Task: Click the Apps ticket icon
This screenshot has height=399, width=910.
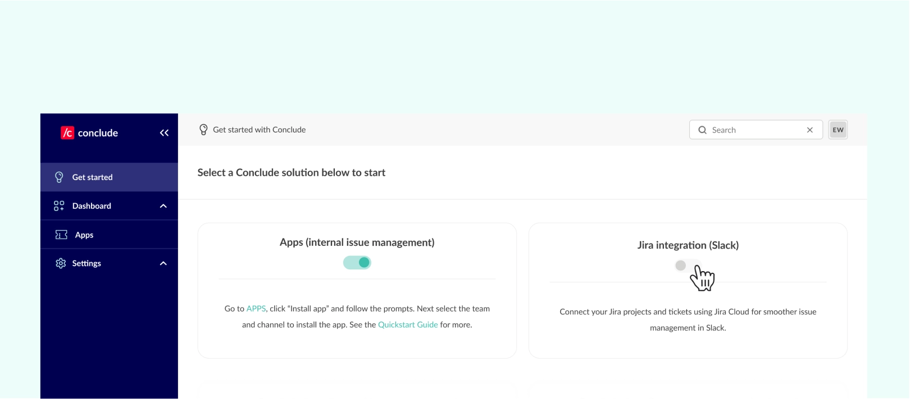Action: pyautogui.click(x=61, y=235)
